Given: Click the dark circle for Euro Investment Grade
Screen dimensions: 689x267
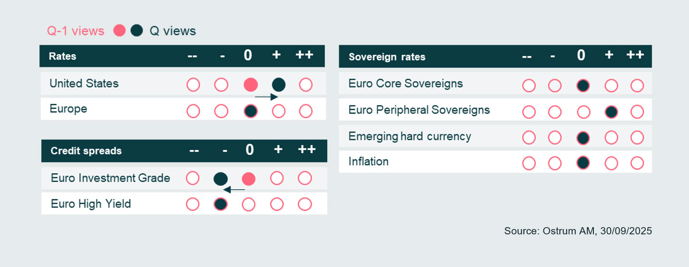Looking at the screenshot, I should click(221, 179).
